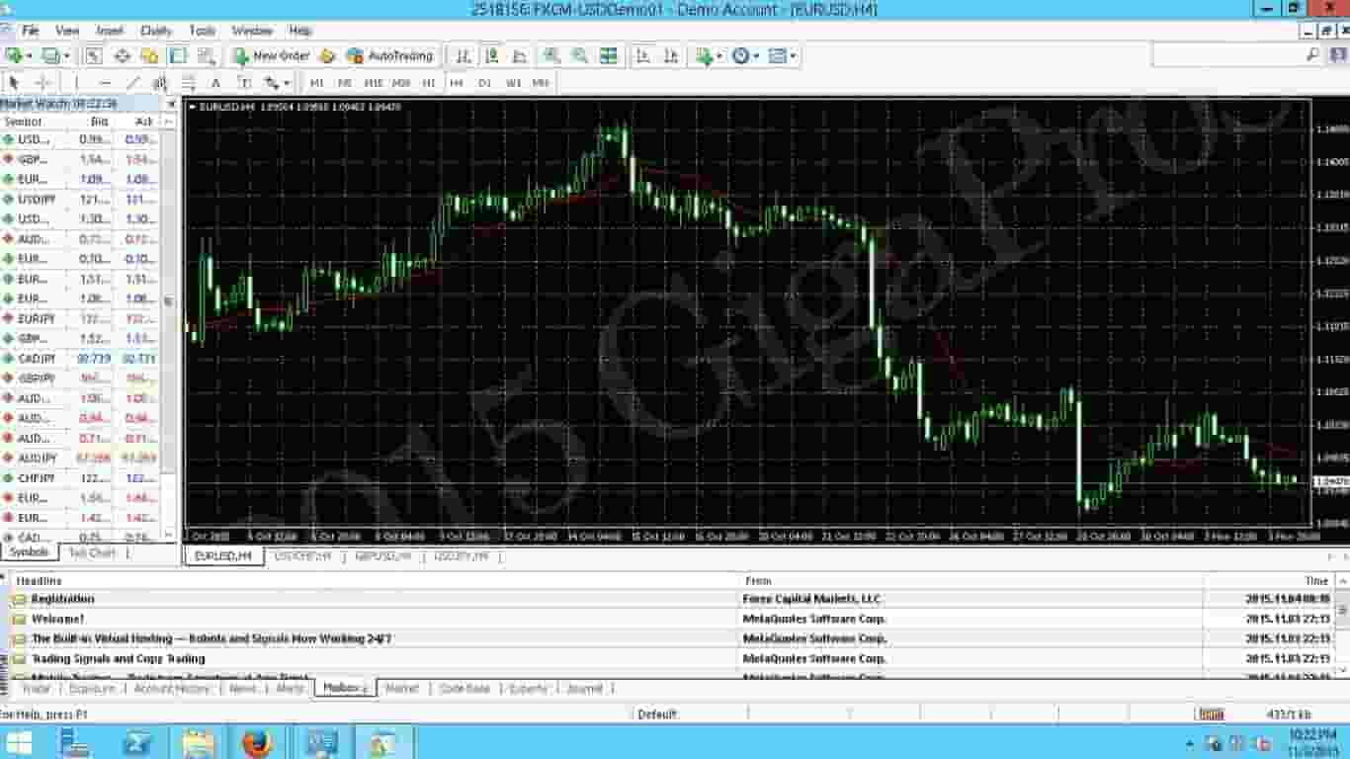Open the Charts menu
This screenshot has width=1350, height=759.
pos(155,31)
